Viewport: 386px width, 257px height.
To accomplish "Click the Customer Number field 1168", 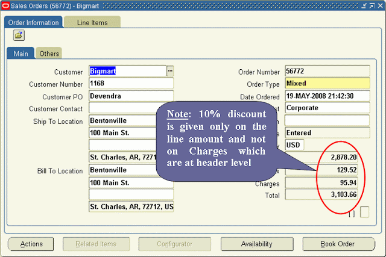I will [x=131, y=83].
